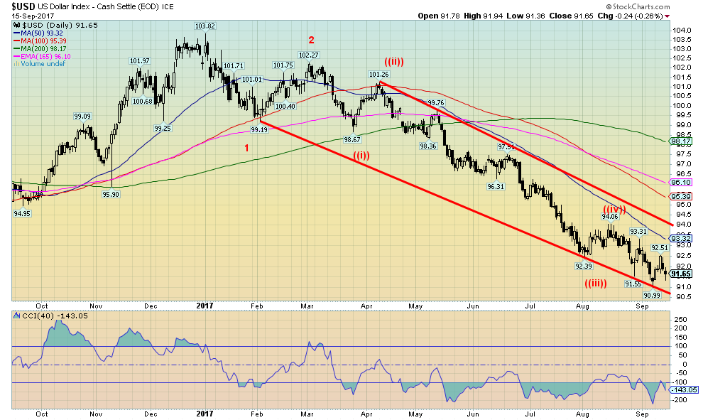703x420 pixels.
Task: Click the 90.99 low price label
Action: tap(653, 294)
